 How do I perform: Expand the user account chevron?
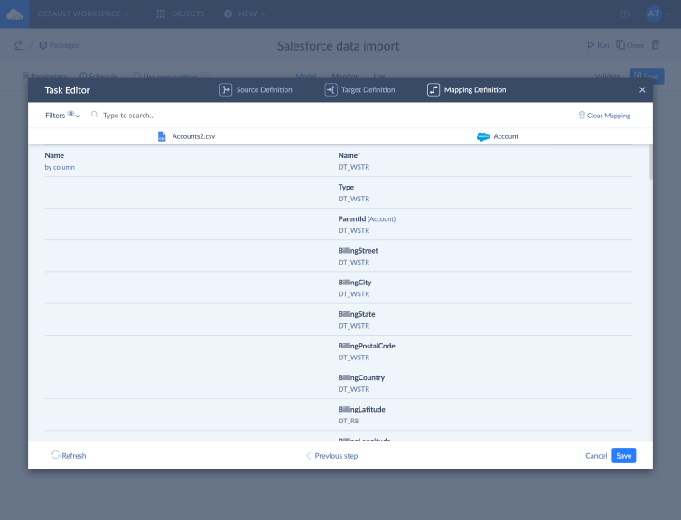pyautogui.click(x=668, y=14)
